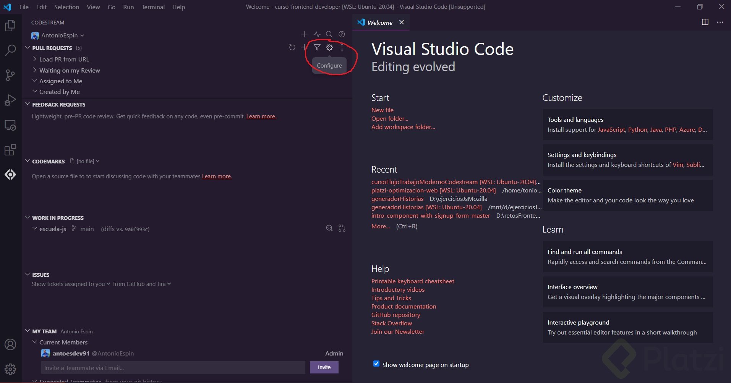Open the from GitHub and Jira dropdown
731x383 pixels.
[142, 284]
